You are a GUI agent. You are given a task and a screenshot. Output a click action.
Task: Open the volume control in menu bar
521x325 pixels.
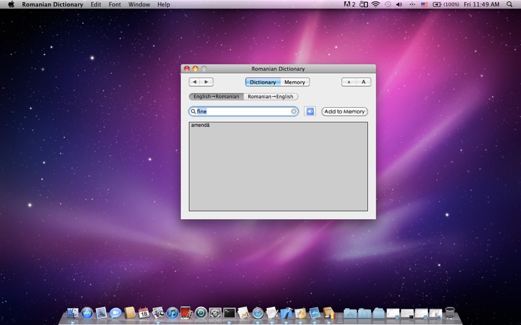399,5
